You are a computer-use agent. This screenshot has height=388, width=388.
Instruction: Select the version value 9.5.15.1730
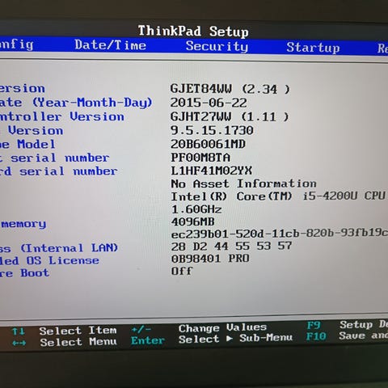212,130
